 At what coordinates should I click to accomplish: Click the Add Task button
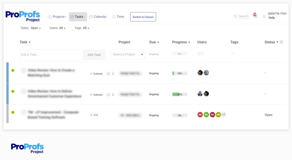[94, 55]
